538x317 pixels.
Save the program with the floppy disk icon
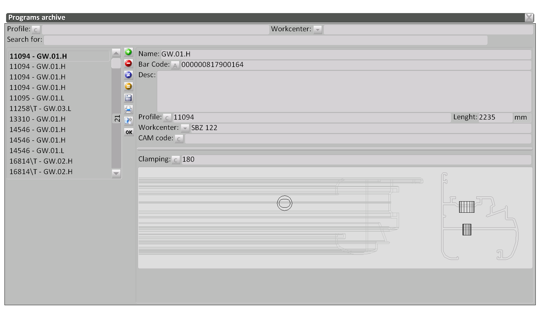pyautogui.click(x=128, y=98)
